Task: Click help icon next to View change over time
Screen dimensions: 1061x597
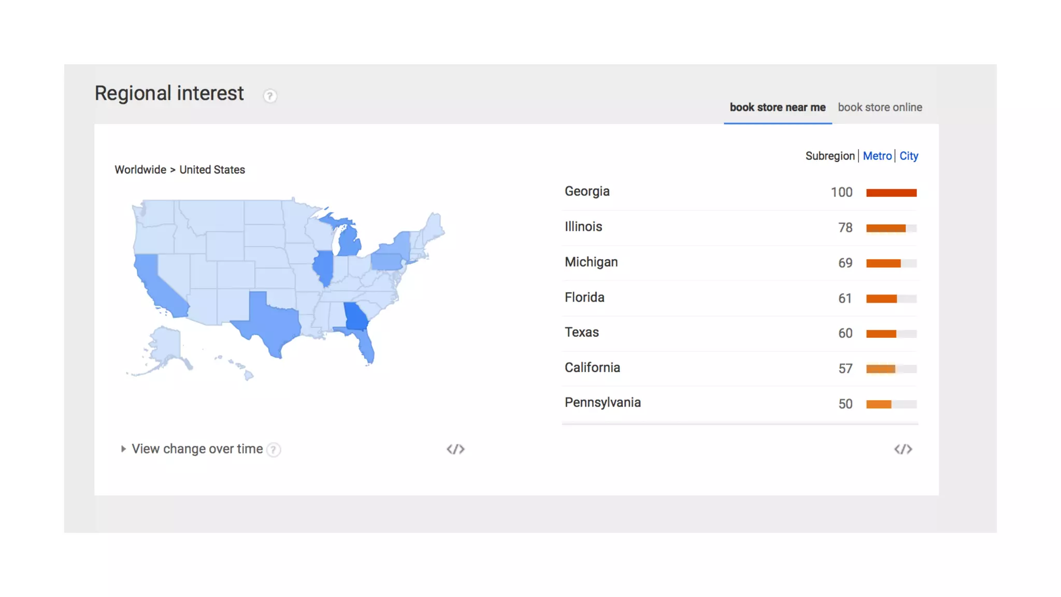Action: tap(274, 450)
